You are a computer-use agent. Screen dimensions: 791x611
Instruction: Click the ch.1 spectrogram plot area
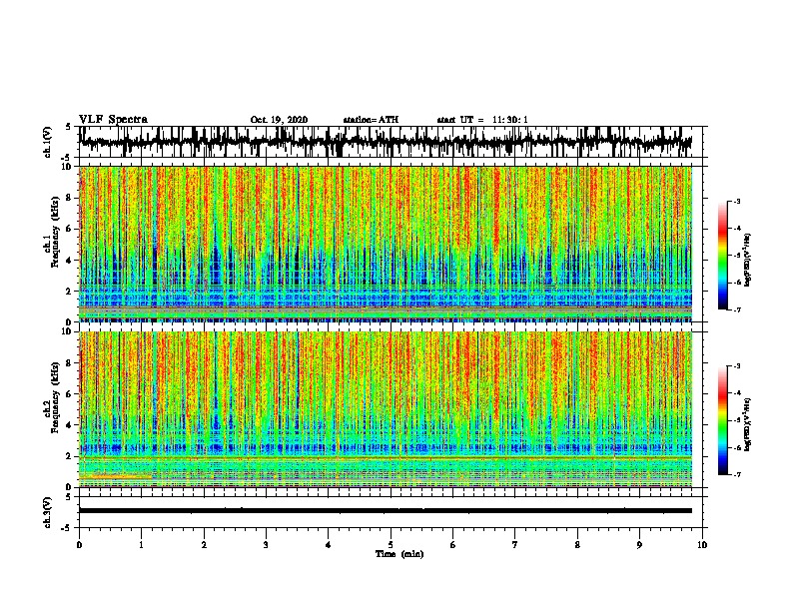coord(386,244)
